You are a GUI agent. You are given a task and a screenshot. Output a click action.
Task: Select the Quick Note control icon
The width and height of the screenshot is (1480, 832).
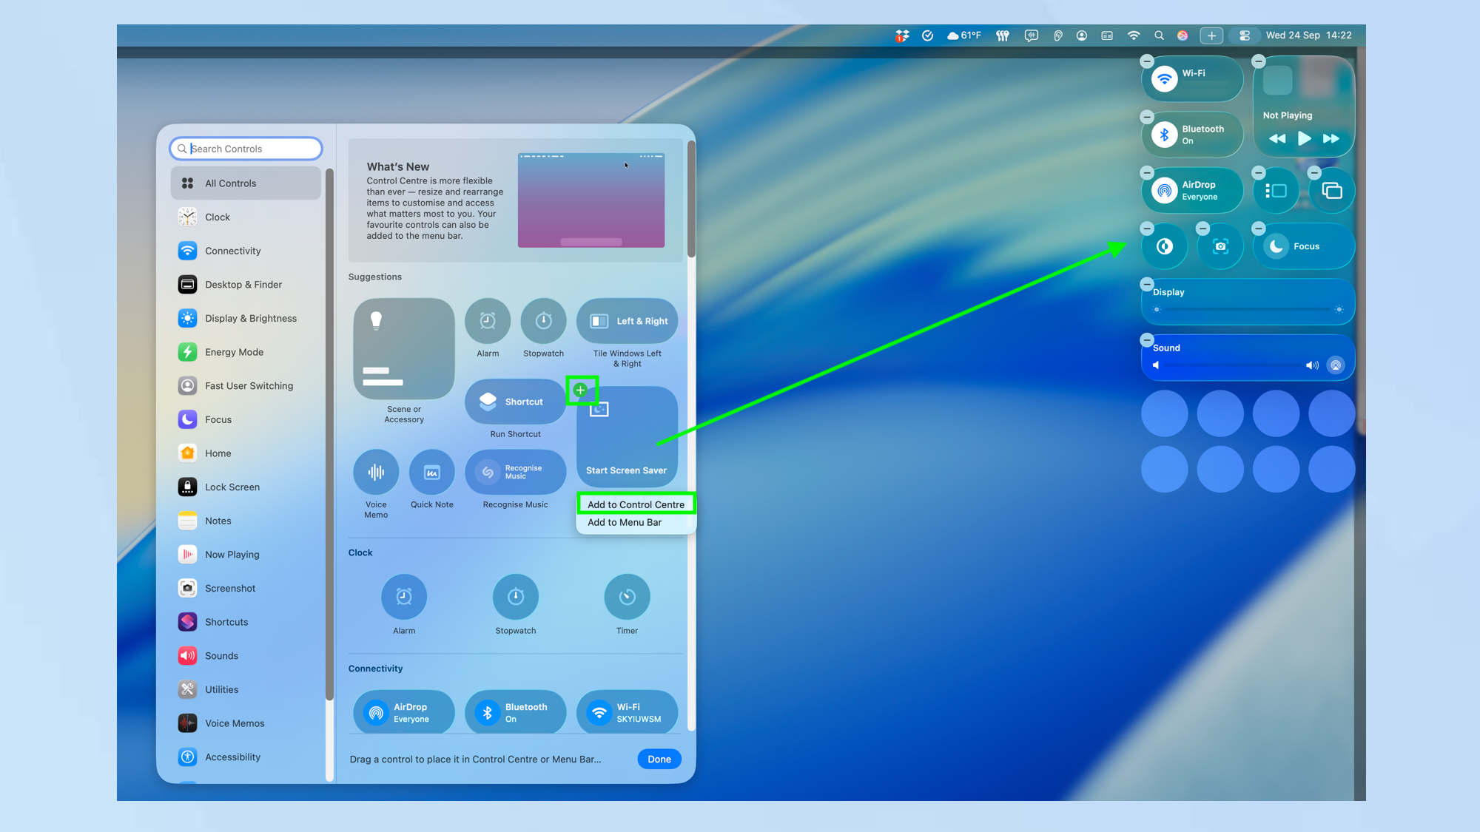click(431, 471)
